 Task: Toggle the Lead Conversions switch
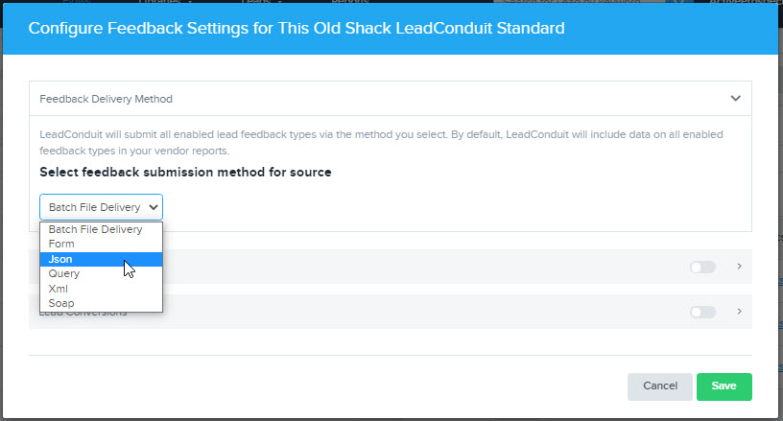point(702,313)
